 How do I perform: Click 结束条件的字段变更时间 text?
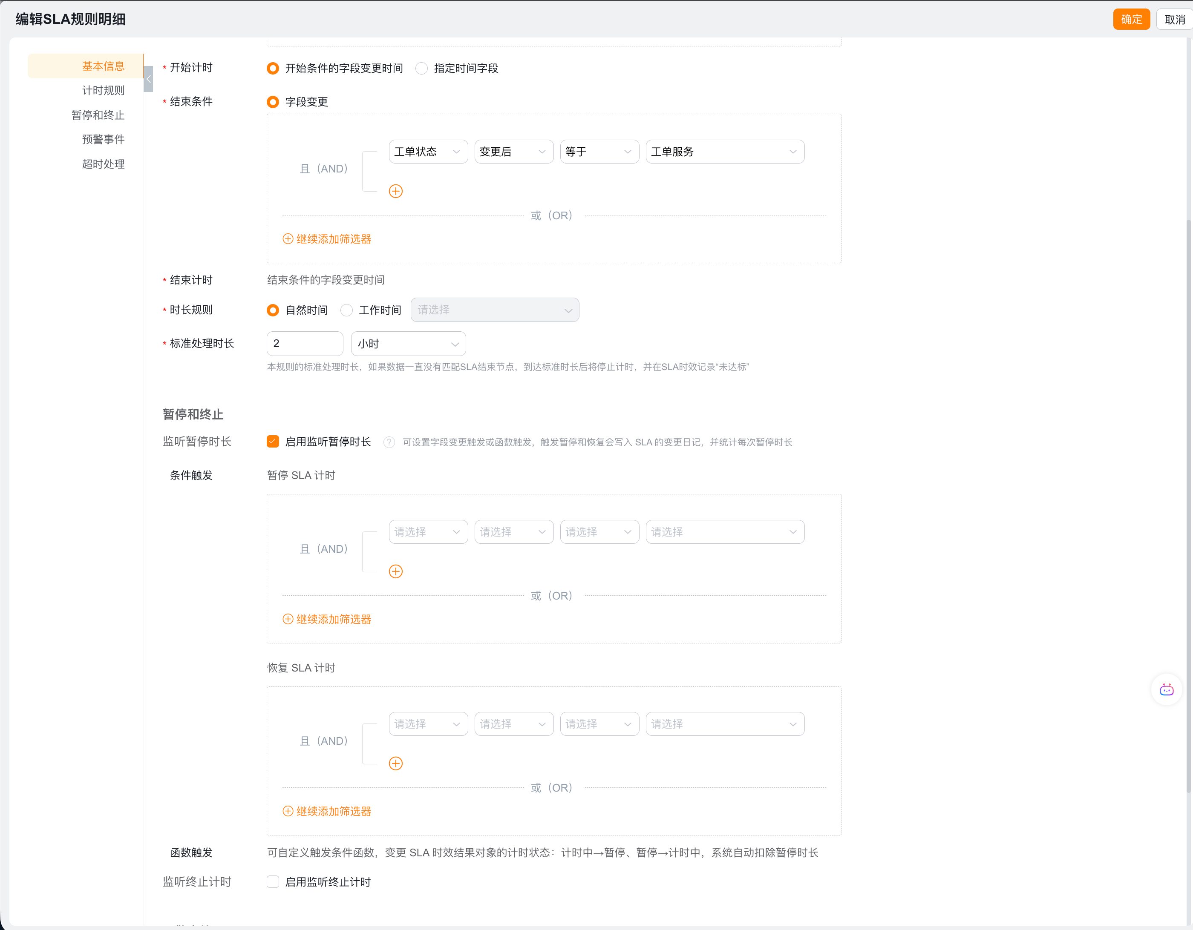326,280
